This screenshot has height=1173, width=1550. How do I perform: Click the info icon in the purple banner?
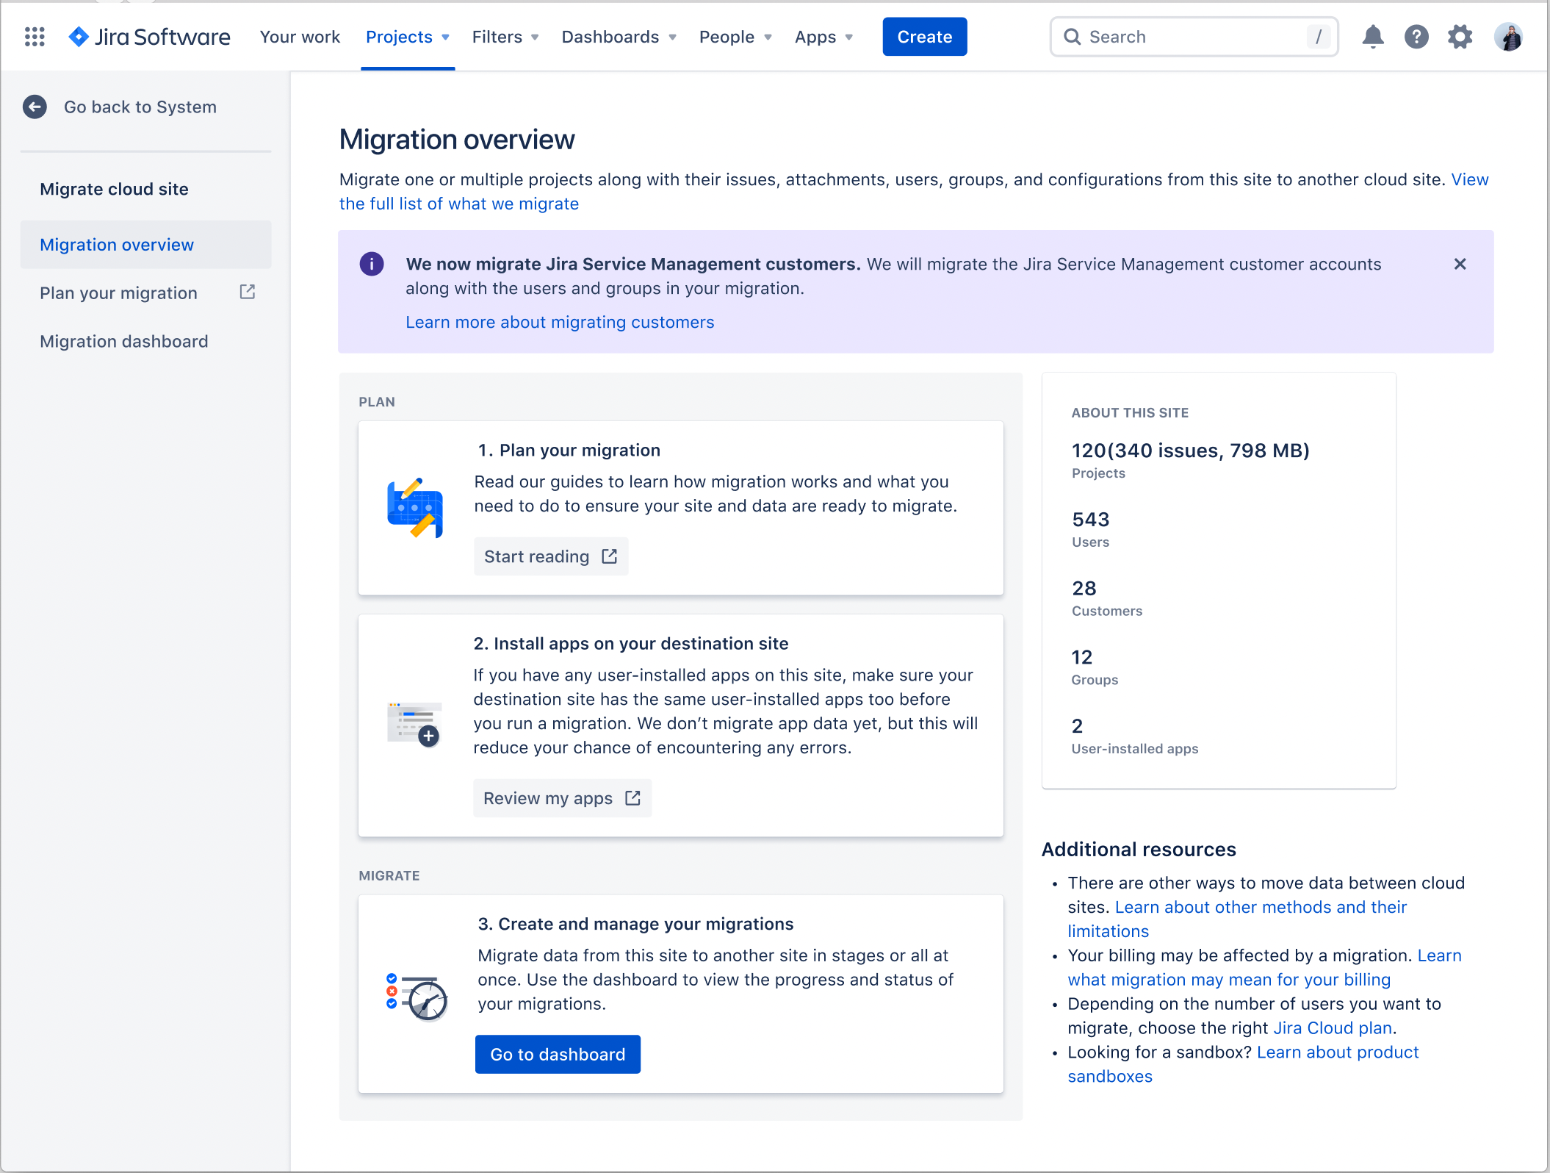[371, 264]
